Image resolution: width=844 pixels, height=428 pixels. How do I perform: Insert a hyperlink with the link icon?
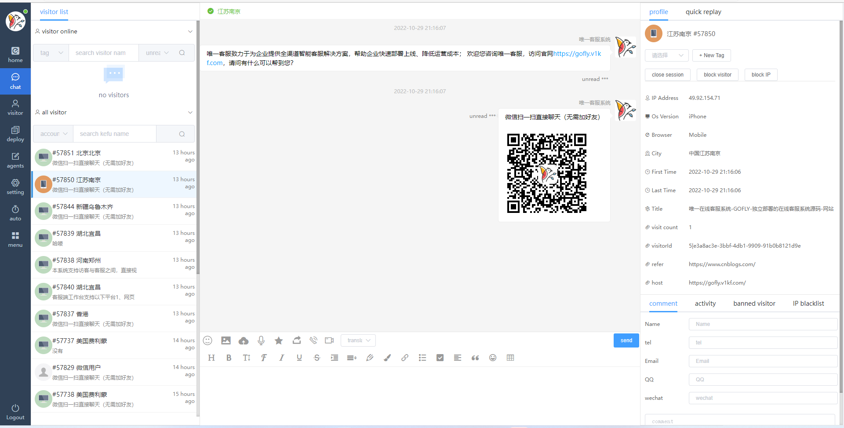click(x=405, y=358)
